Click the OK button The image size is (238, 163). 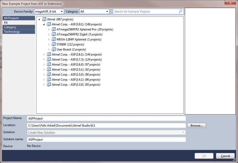[204, 156]
